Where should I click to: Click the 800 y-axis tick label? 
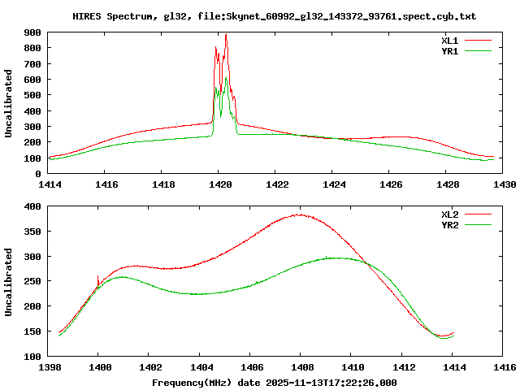32,48
